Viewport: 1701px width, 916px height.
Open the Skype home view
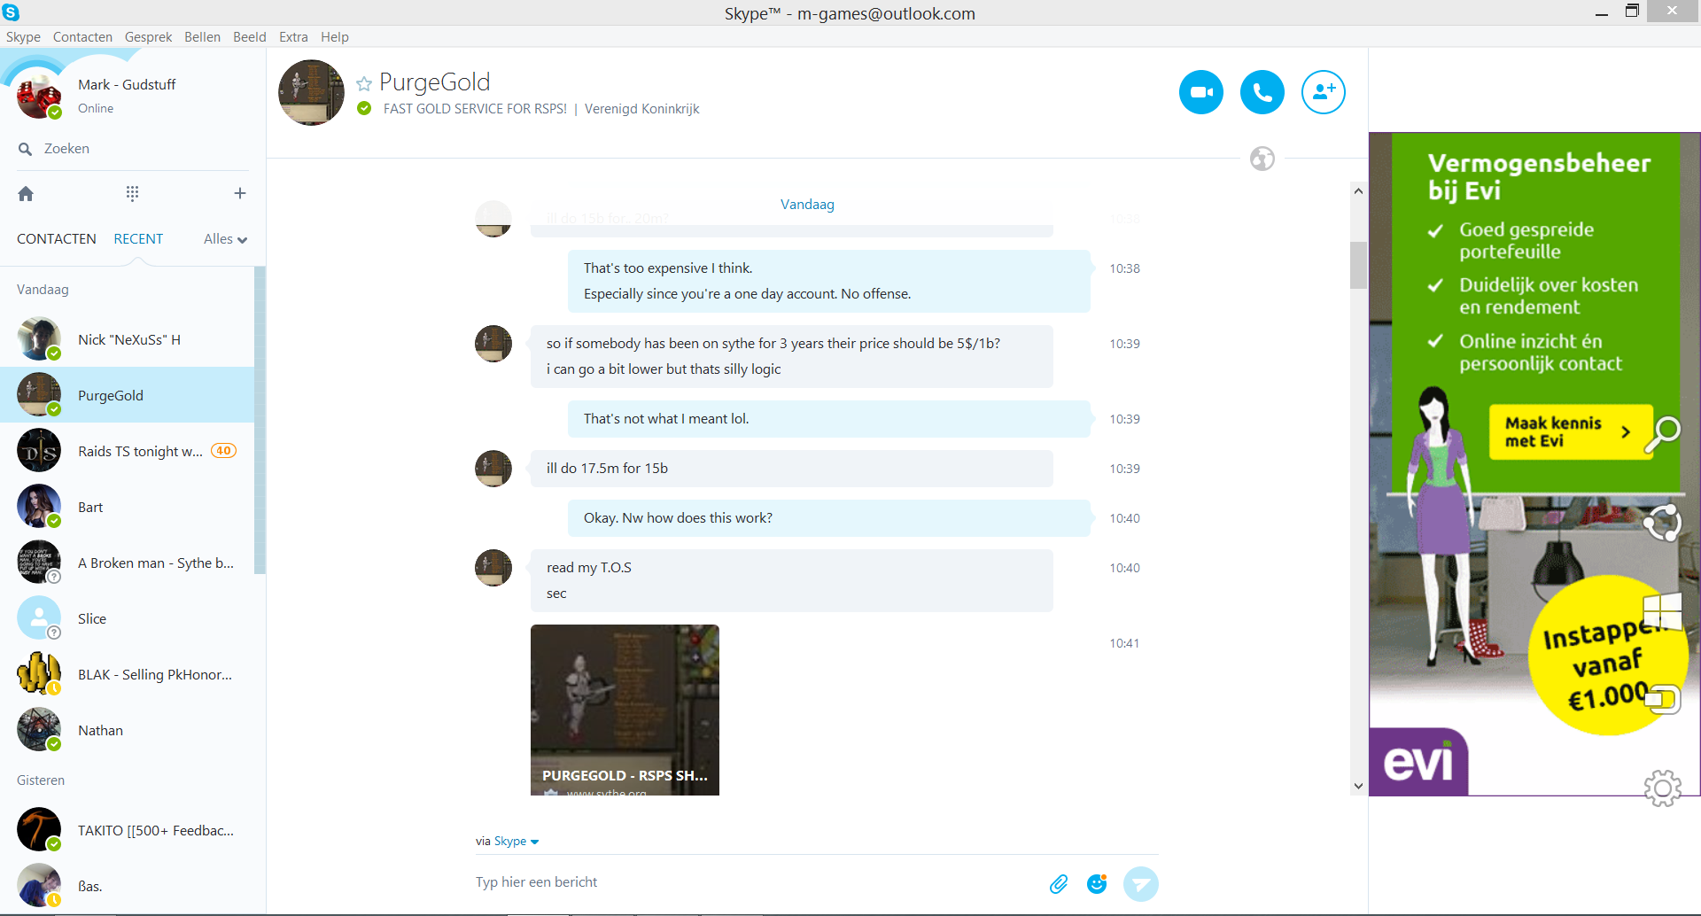26,193
